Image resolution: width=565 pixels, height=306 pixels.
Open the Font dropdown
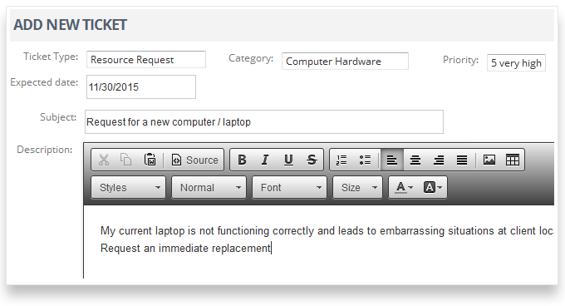pyautogui.click(x=289, y=187)
